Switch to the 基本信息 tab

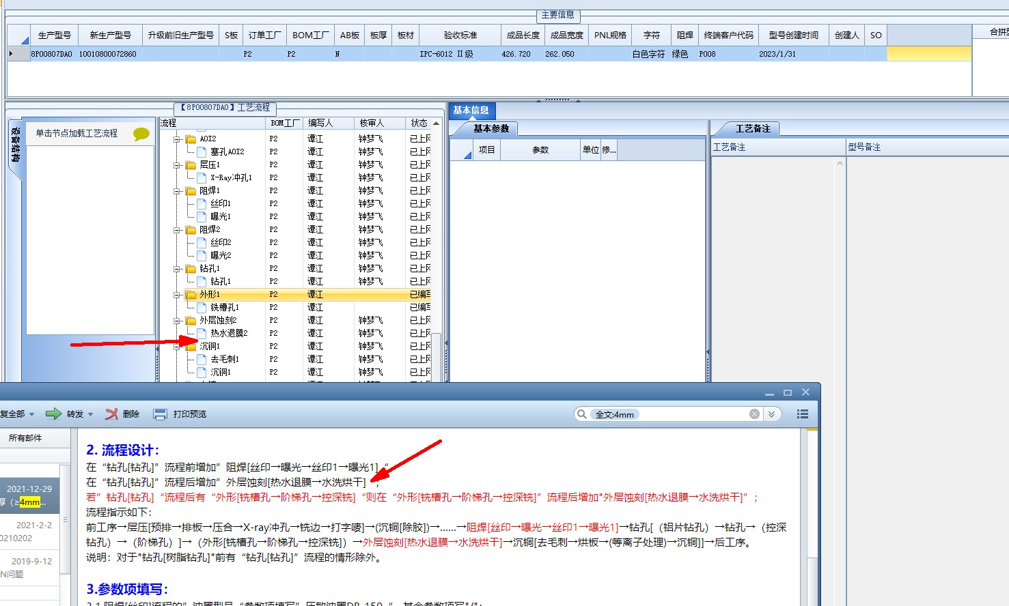(471, 110)
